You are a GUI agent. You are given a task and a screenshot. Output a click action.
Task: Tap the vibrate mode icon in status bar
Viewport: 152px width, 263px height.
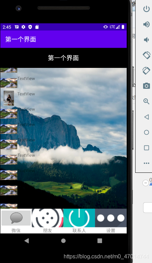(x=105, y=27)
